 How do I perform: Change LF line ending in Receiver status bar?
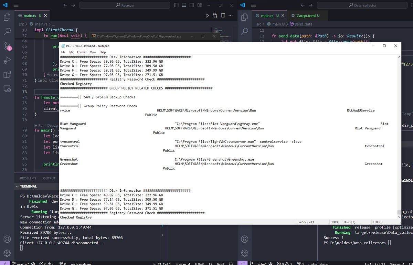(x=210, y=264)
